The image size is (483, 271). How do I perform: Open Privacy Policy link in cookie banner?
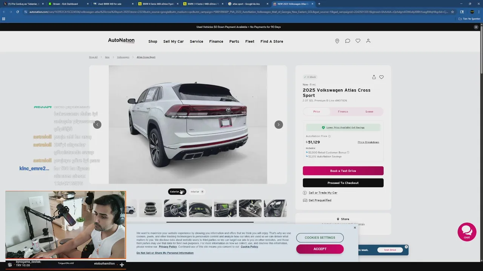168,247
